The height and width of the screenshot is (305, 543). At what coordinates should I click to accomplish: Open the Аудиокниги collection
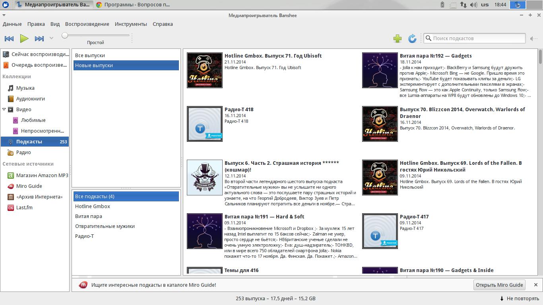[35, 99]
